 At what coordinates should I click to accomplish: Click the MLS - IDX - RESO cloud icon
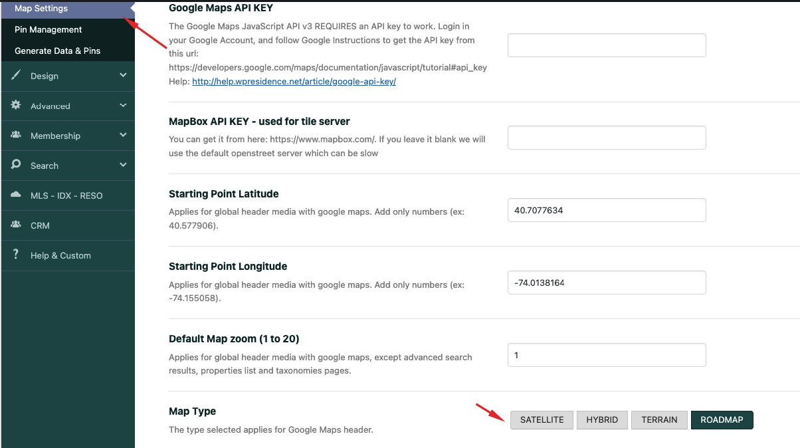16,195
